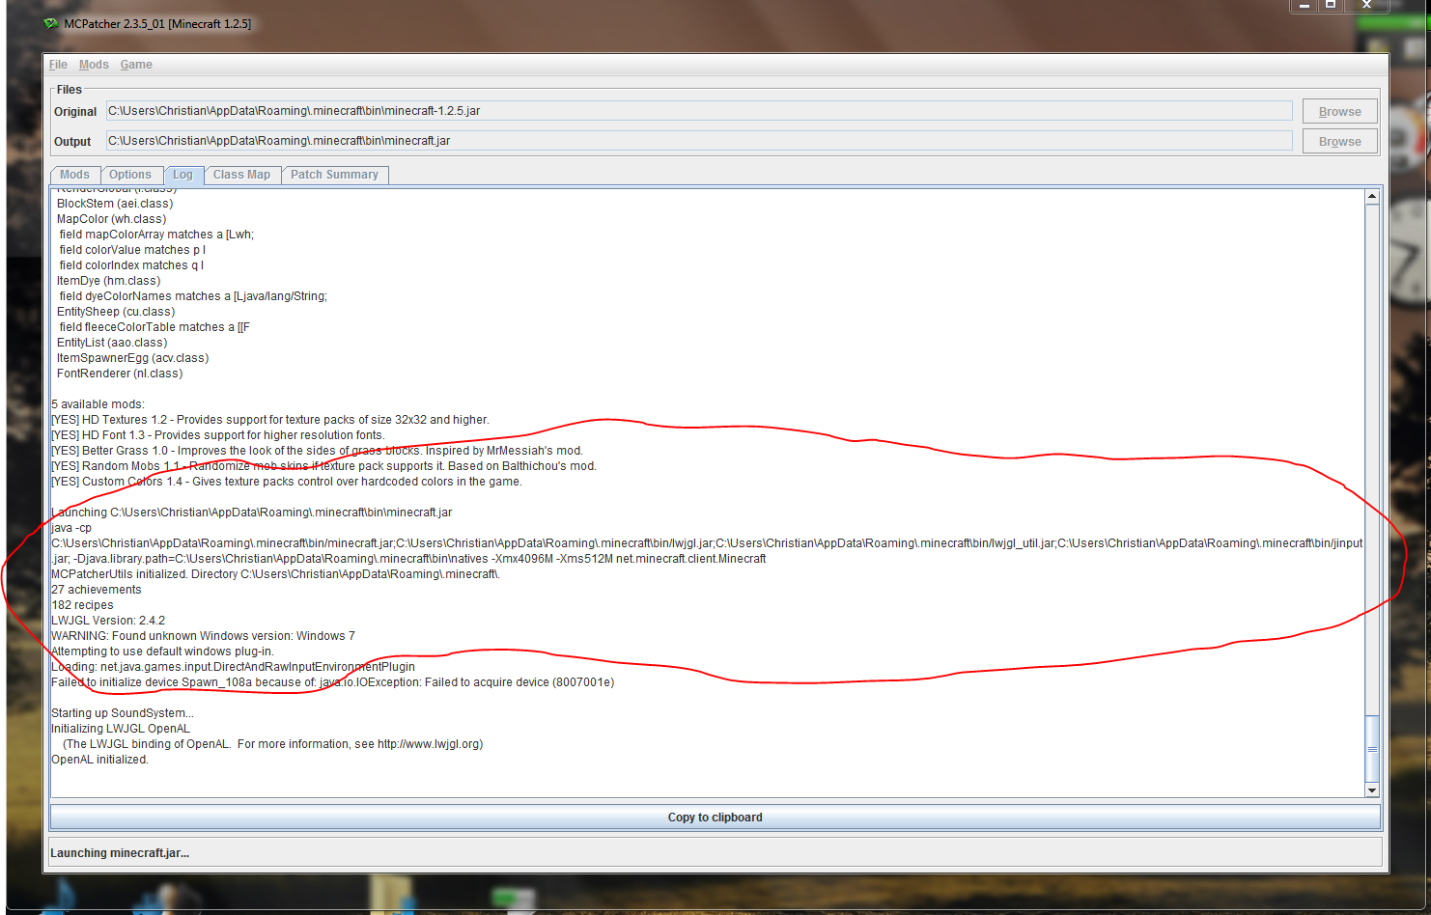Click the '[YES] Random Mobs 1.1' log line

(324, 466)
